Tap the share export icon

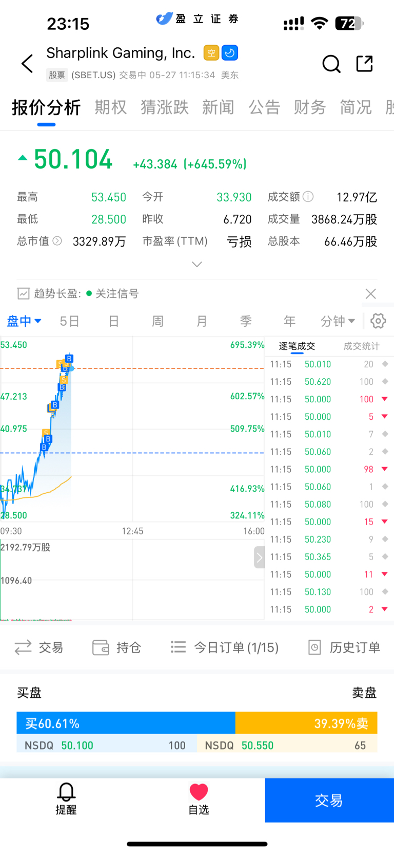tap(364, 64)
